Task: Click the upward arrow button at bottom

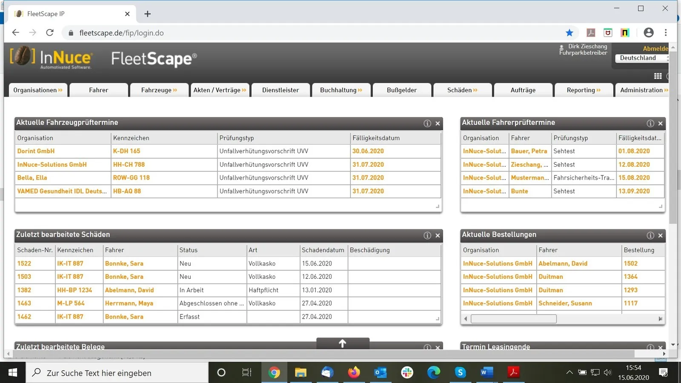Action: 343,343
